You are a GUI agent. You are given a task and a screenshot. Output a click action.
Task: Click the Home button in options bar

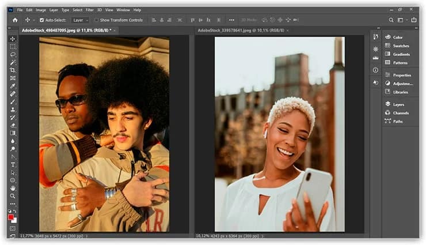click(15, 20)
